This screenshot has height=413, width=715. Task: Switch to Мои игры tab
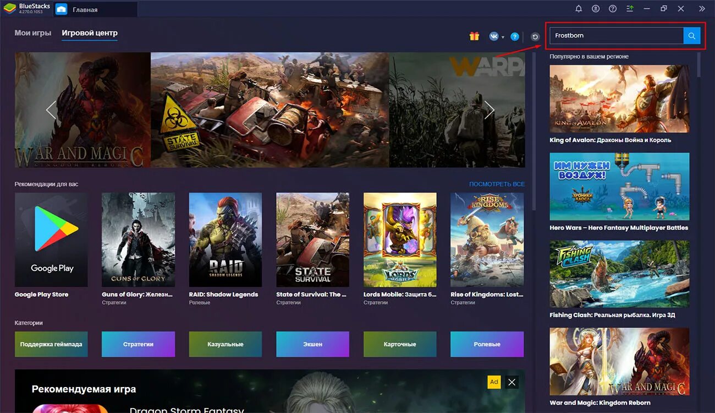tap(33, 33)
